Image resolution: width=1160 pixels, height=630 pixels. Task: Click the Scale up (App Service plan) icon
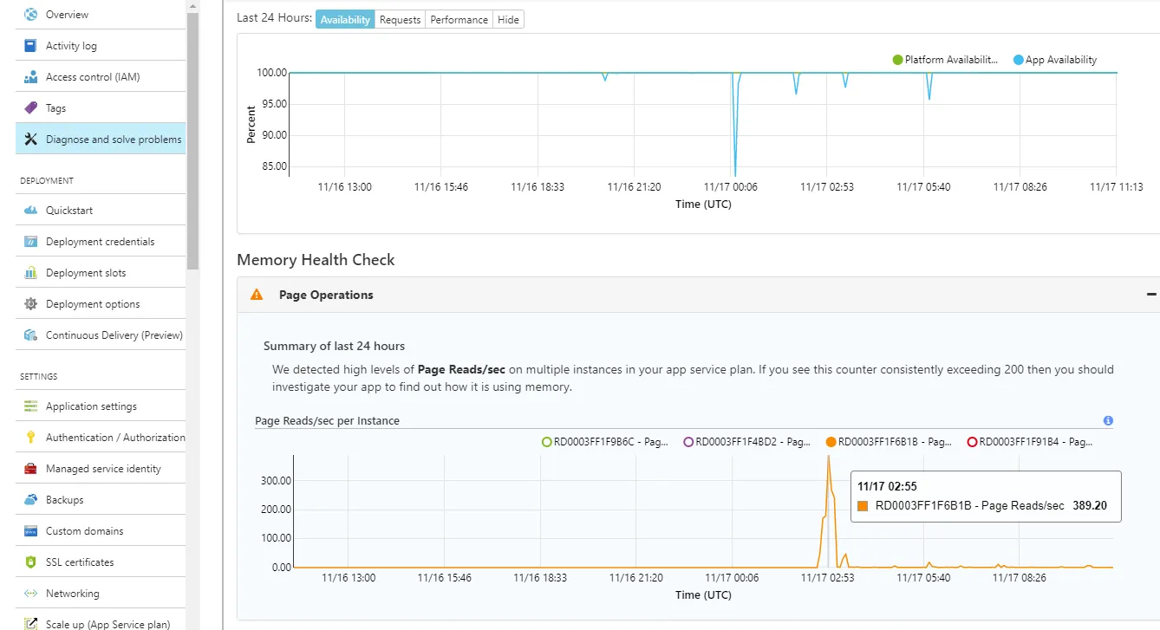pyautogui.click(x=31, y=624)
